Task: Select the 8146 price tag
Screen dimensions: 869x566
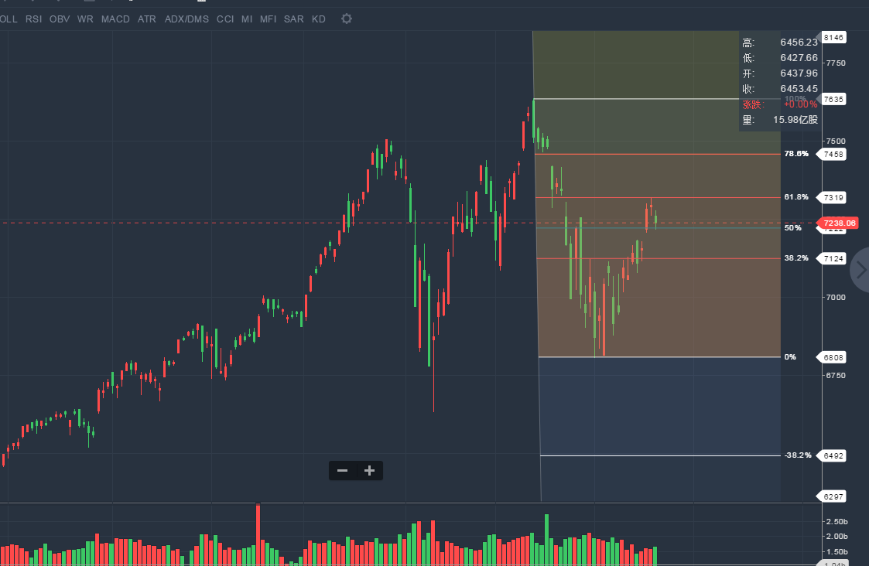Action: click(x=833, y=38)
